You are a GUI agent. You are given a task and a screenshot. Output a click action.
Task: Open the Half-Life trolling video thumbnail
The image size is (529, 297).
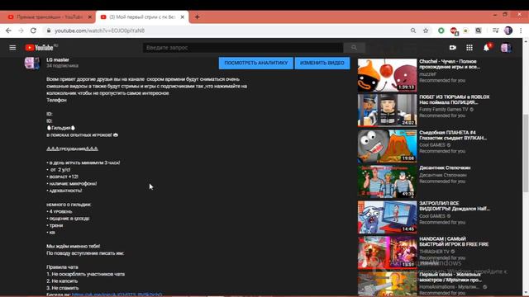(x=387, y=217)
